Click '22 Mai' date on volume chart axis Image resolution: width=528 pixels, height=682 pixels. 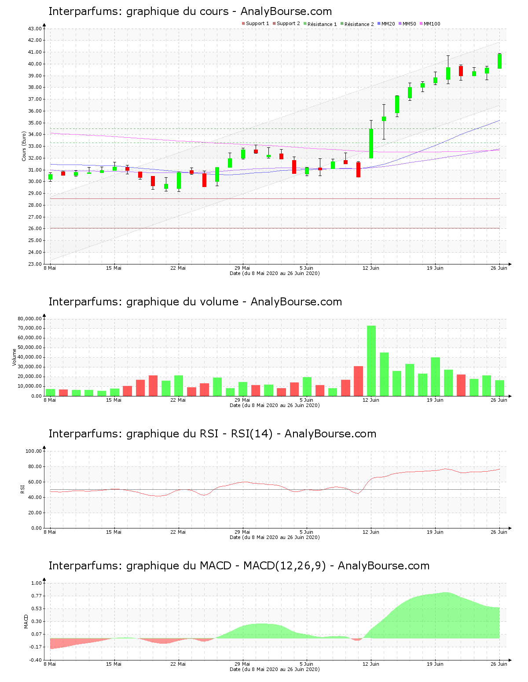pyautogui.click(x=178, y=400)
